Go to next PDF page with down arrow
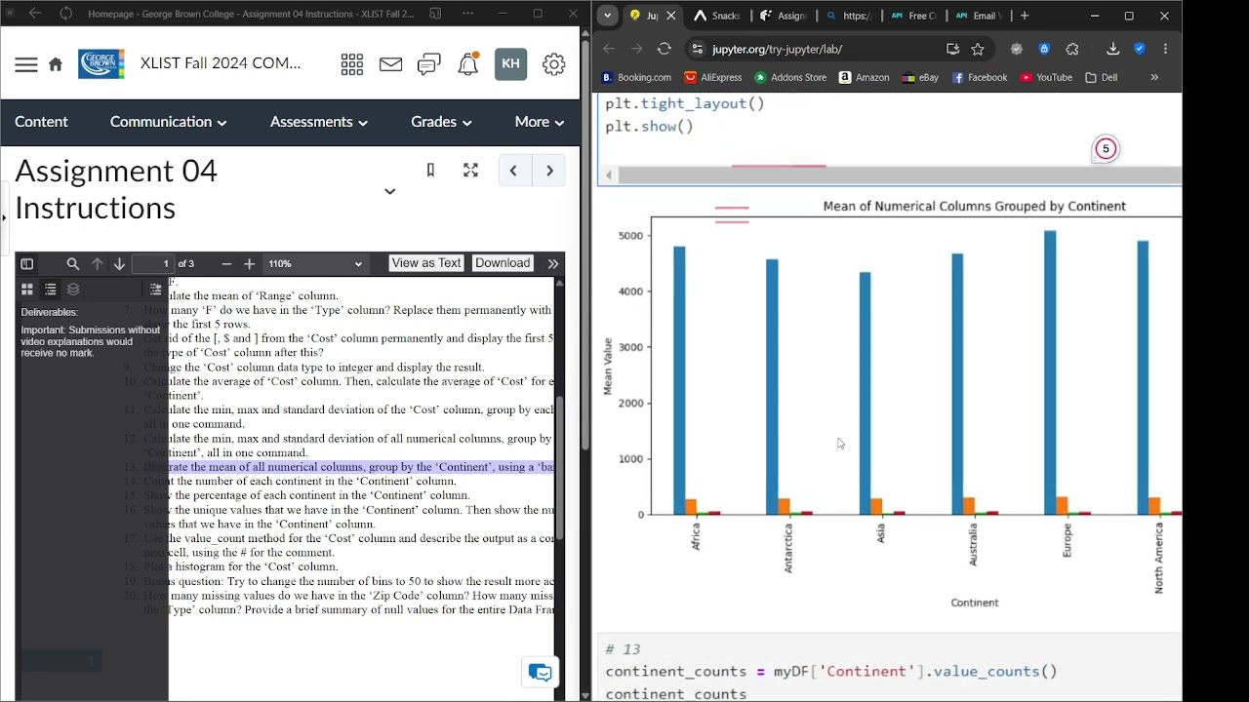The height and width of the screenshot is (702, 1249). pyautogui.click(x=119, y=264)
